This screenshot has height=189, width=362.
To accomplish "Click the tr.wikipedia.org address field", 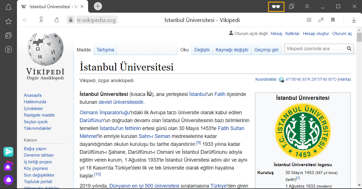I will coord(96,20).
